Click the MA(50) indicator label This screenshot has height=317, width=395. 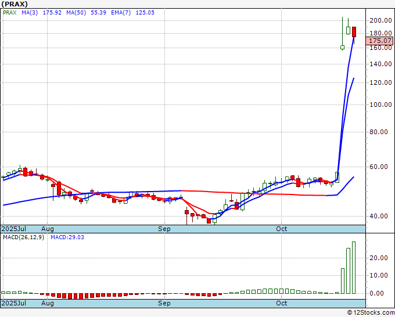point(76,13)
